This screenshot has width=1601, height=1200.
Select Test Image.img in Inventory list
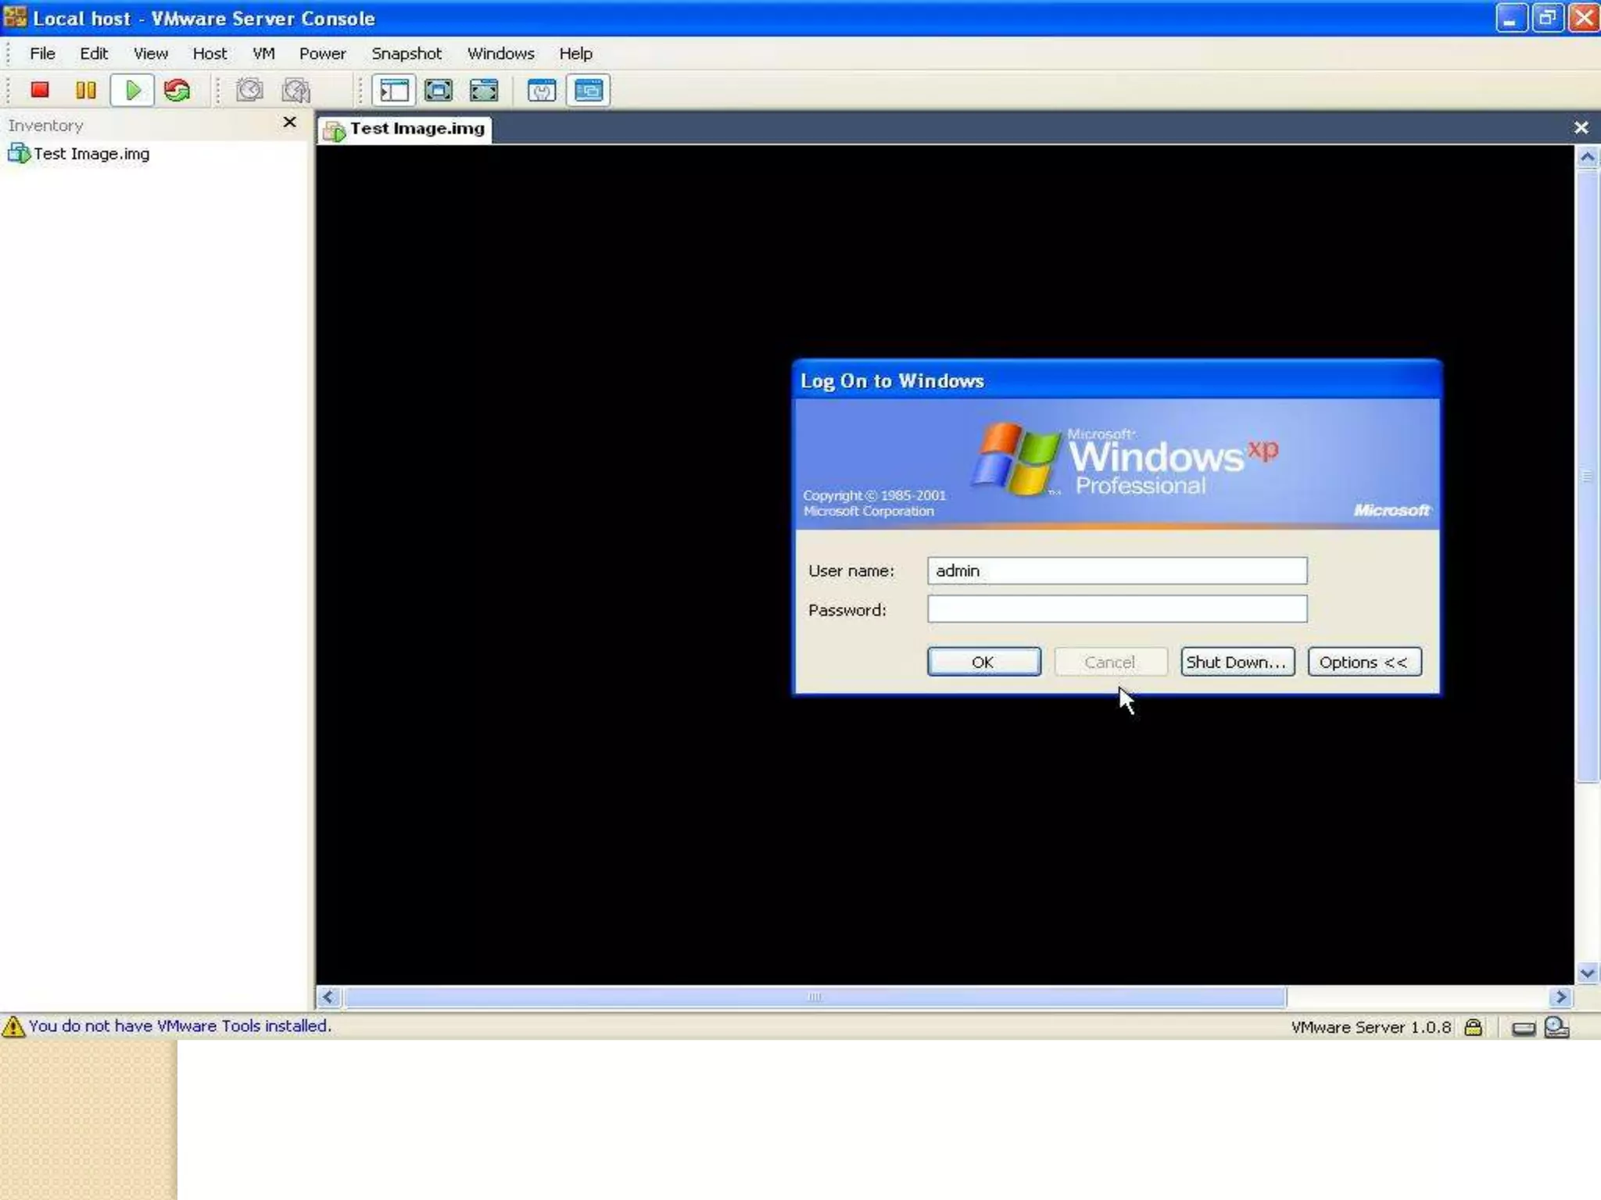click(x=91, y=154)
